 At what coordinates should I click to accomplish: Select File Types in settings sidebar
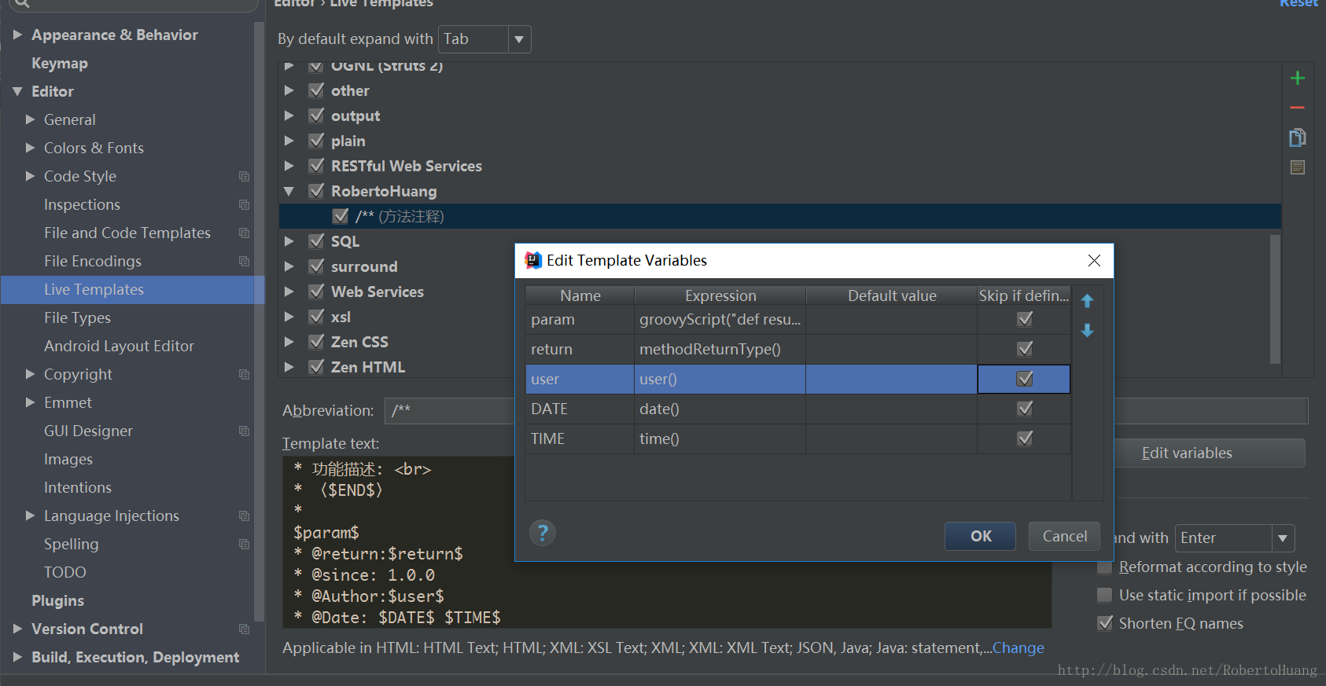(x=77, y=317)
